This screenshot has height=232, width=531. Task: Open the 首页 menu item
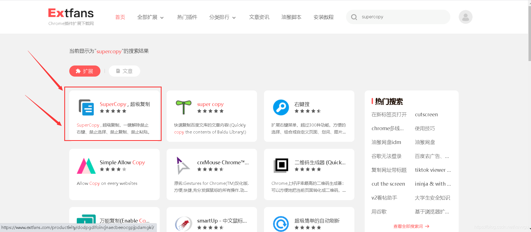point(120,17)
